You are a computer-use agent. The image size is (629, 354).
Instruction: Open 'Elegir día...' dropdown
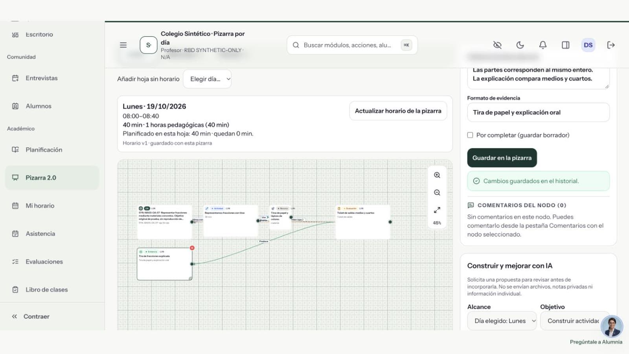[207, 79]
